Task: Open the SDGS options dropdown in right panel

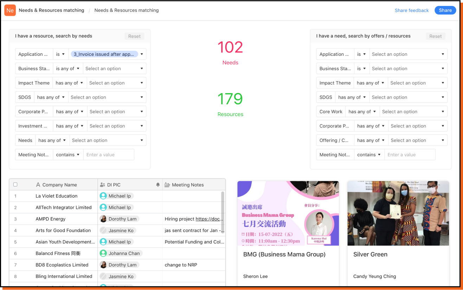Action: (x=408, y=97)
